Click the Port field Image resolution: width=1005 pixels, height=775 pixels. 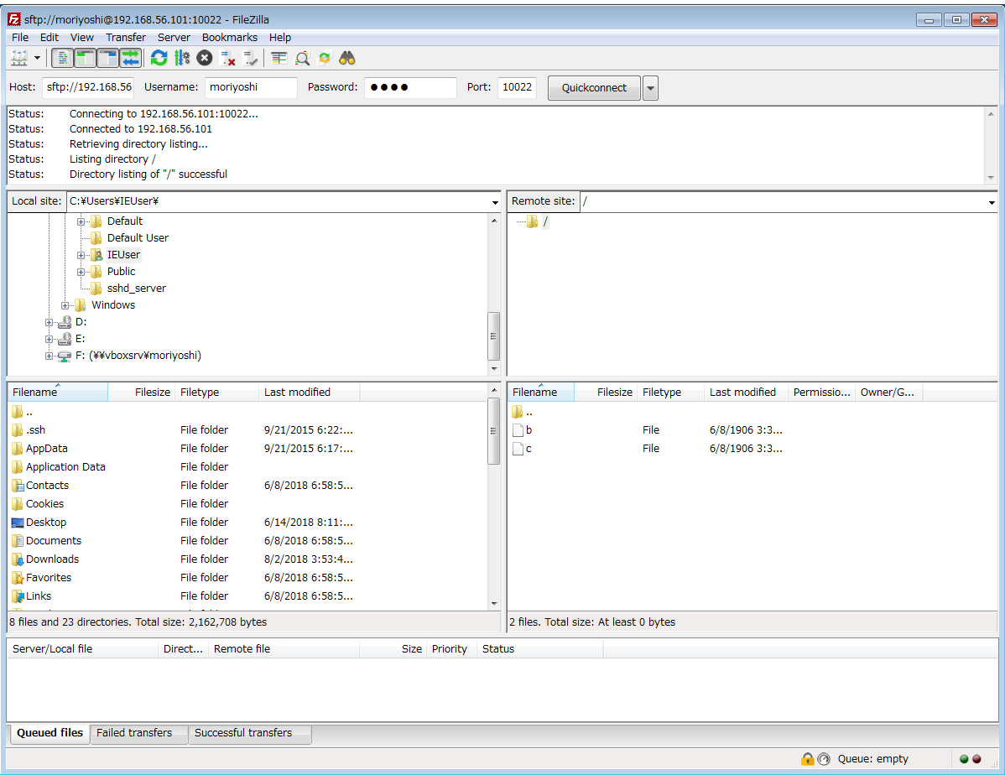[517, 87]
